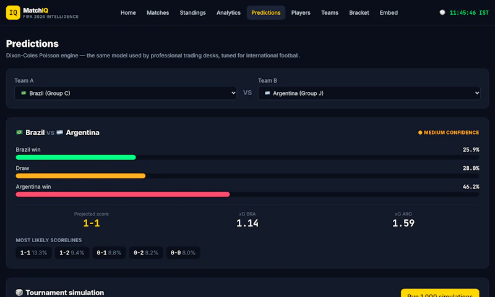Click the MatchIQ yellow IQ logo icon
The width and height of the screenshot is (495, 297).
point(13,12)
